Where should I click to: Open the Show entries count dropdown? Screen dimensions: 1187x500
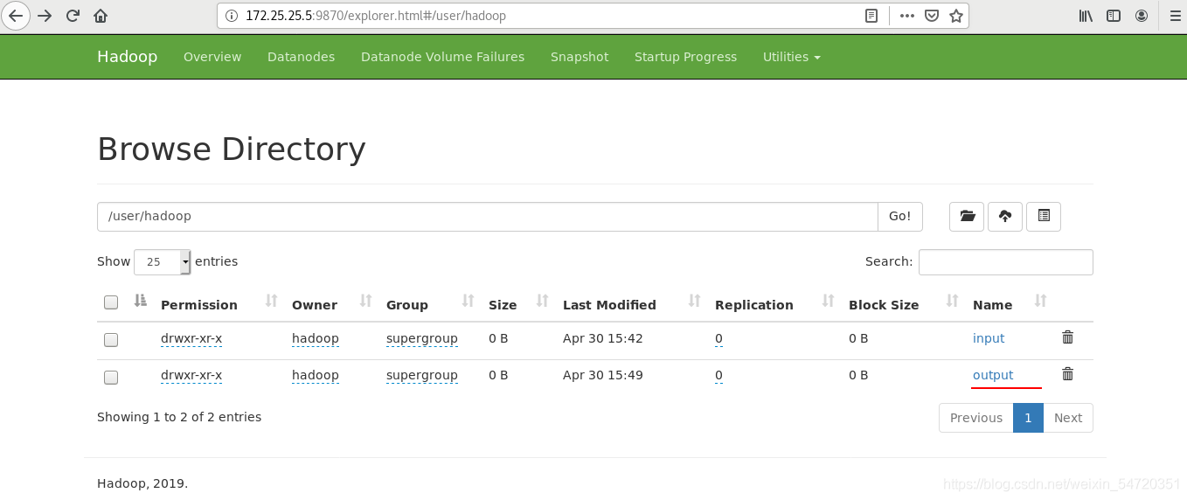(x=163, y=261)
